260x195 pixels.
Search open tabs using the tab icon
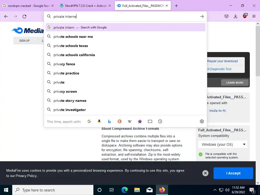coord(150,121)
